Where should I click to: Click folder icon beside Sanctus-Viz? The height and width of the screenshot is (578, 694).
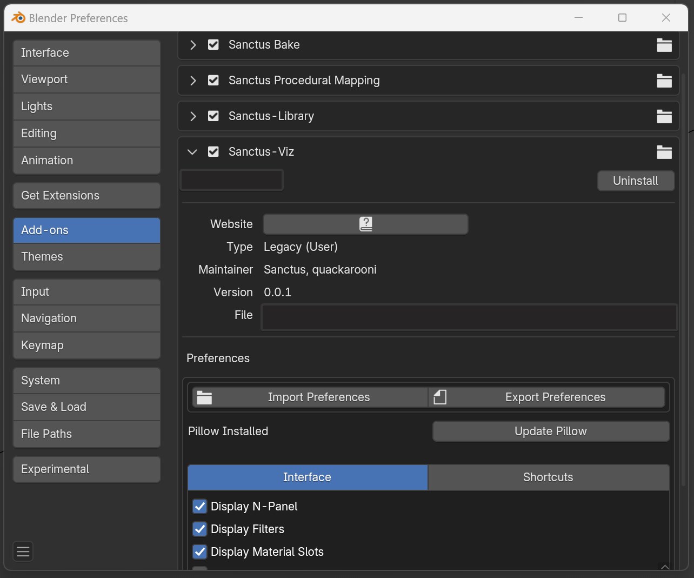[664, 152]
